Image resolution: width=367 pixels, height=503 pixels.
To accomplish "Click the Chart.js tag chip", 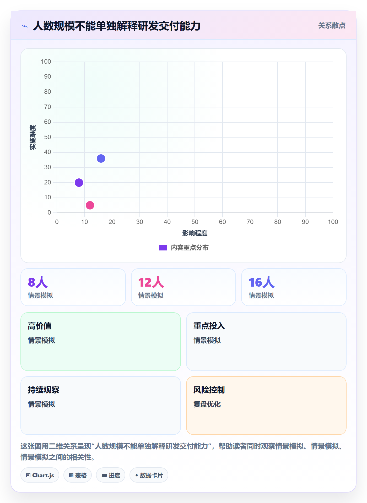I will pyautogui.click(x=40, y=475).
